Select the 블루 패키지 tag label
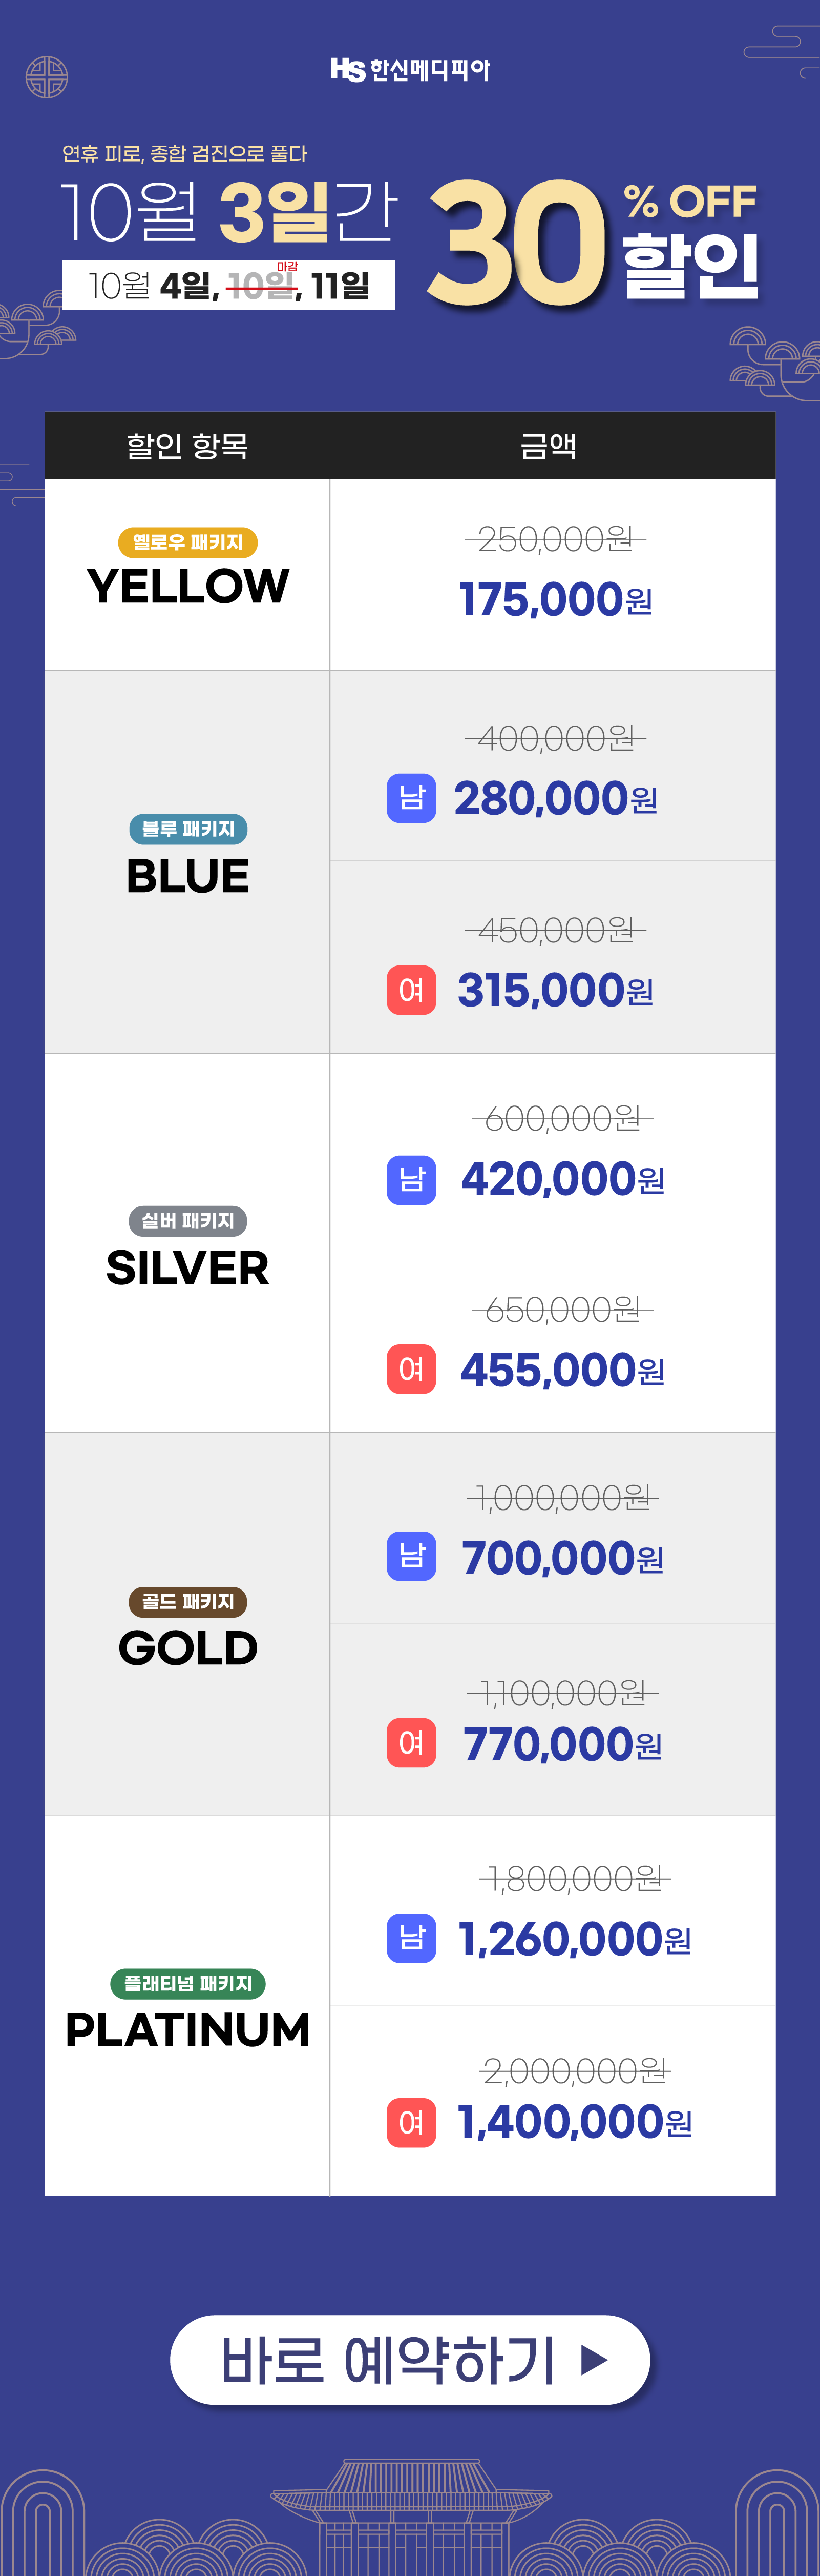Screen dimensions: 820x2576 coord(188,829)
